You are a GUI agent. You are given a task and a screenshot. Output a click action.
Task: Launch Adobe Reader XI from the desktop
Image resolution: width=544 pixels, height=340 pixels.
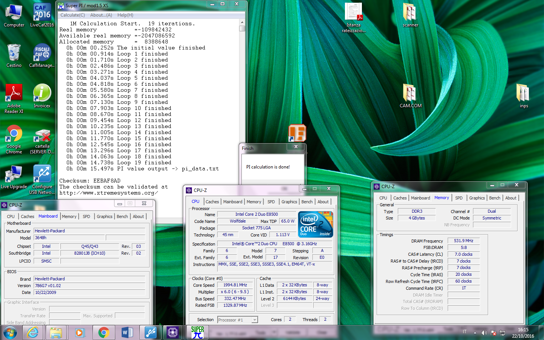pyautogui.click(x=14, y=99)
